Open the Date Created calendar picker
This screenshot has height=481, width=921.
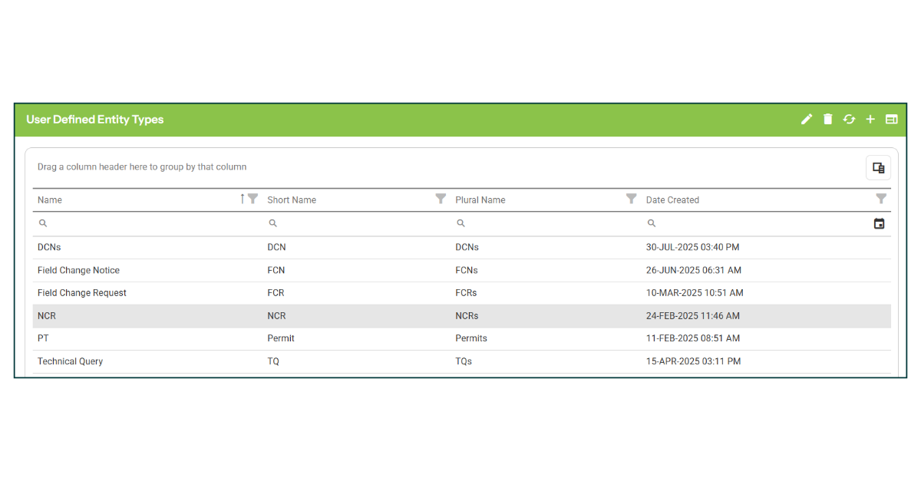pos(879,224)
